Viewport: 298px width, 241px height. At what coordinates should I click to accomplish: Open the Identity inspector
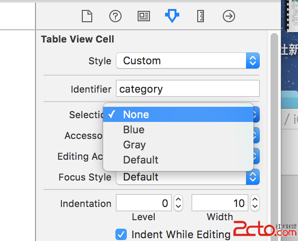pos(144,17)
